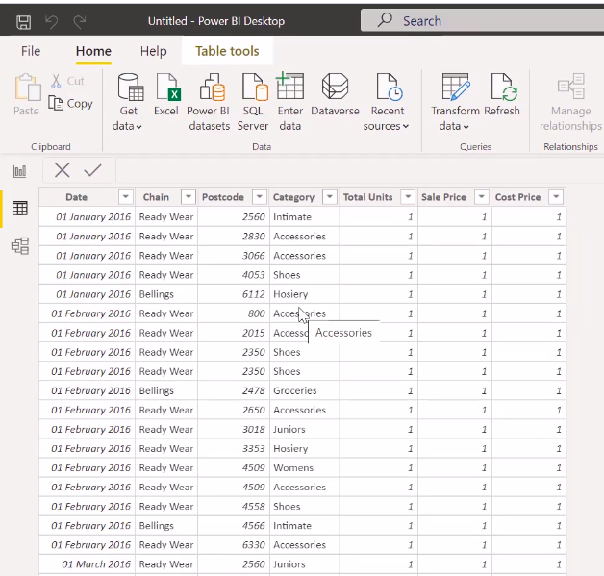Select the Womens category cell
Viewport: 604px width, 576px height.
tap(304, 467)
